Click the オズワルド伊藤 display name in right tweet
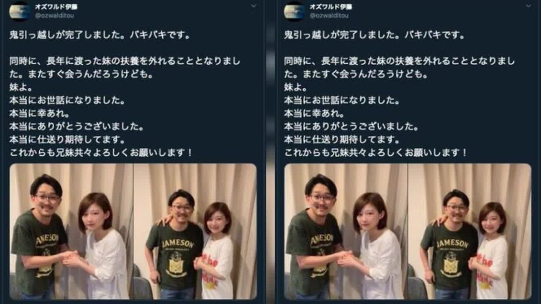The width and height of the screenshot is (541, 304). coord(331,6)
